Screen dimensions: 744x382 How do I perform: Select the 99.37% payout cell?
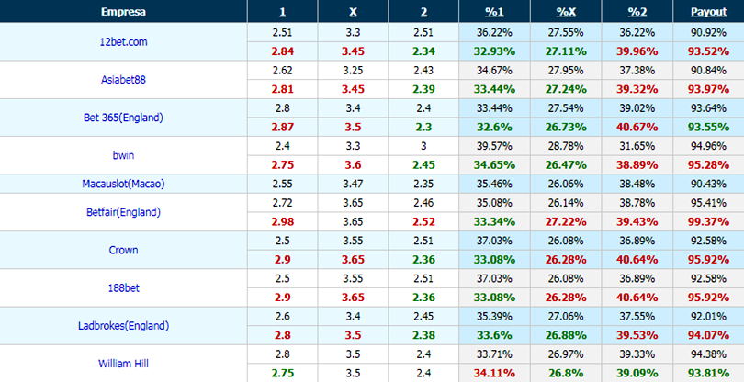708,221
